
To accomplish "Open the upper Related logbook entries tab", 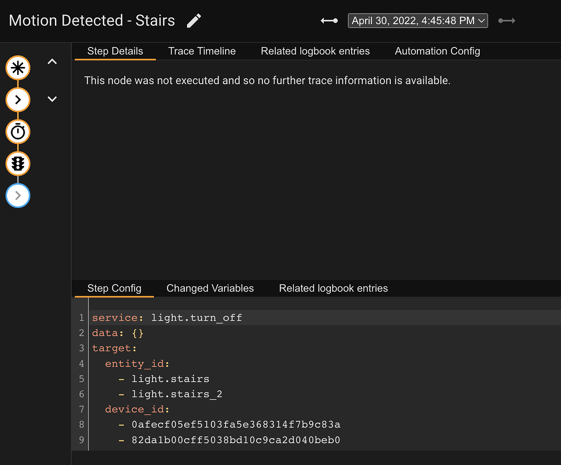I will pyautogui.click(x=315, y=51).
